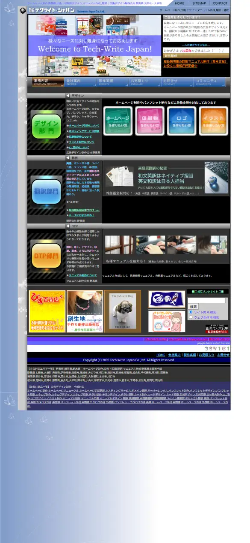
Task: Open 印刷物制作について link
Action: (80, 136)
